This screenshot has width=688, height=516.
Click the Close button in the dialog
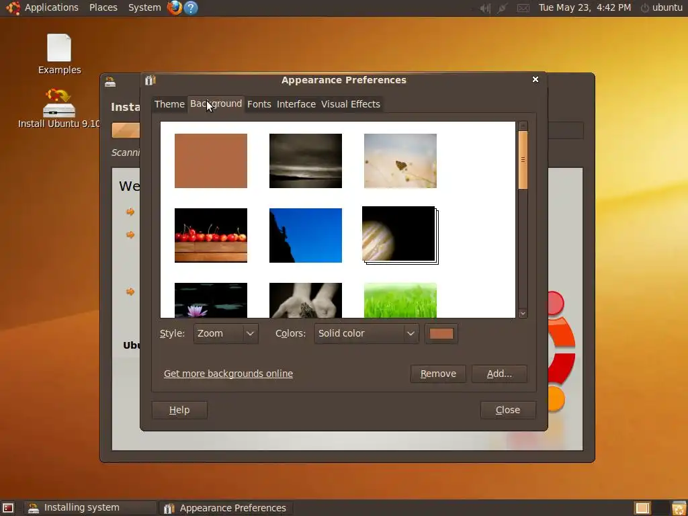coord(508,410)
